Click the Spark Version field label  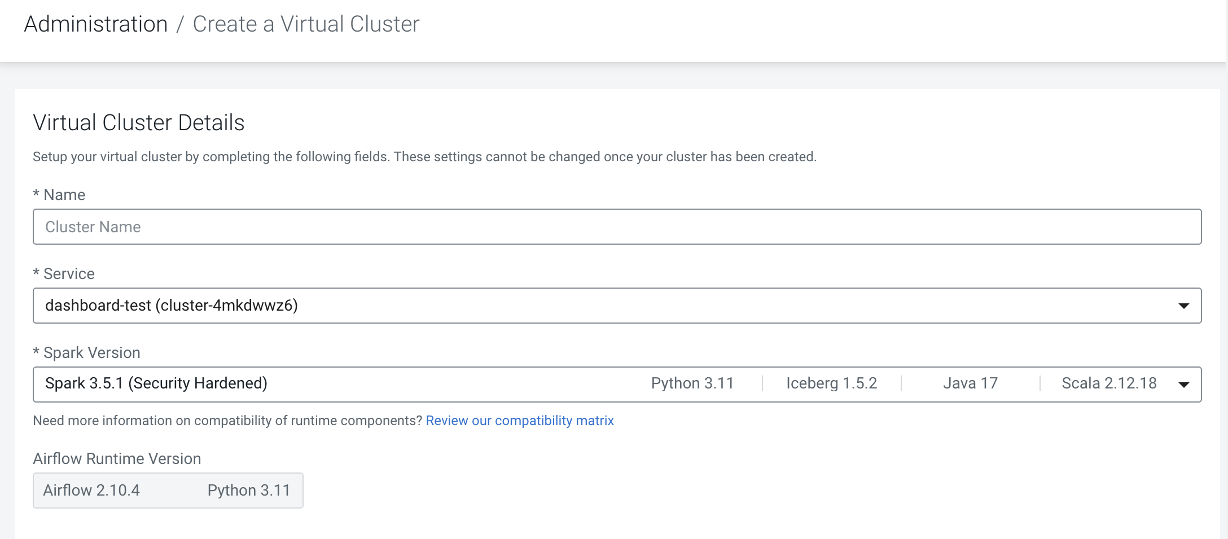click(91, 353)
